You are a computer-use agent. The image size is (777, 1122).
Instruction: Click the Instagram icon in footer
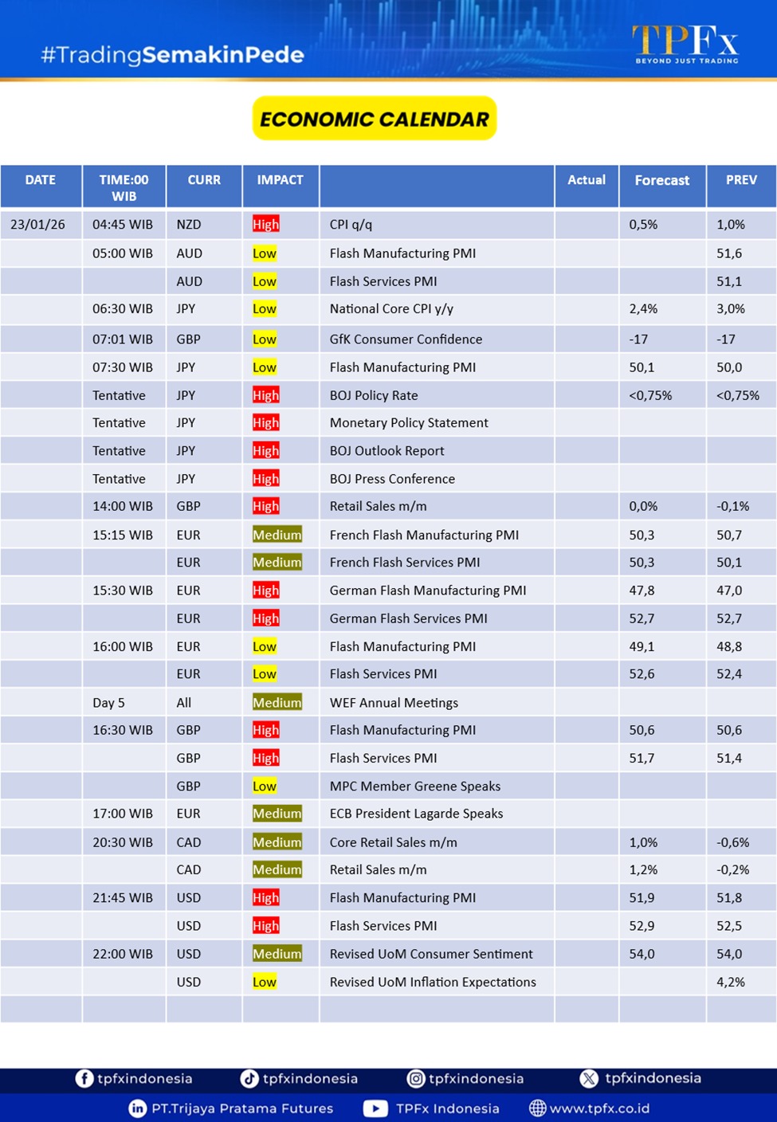pyautogui.click(x=416, y=1079)
